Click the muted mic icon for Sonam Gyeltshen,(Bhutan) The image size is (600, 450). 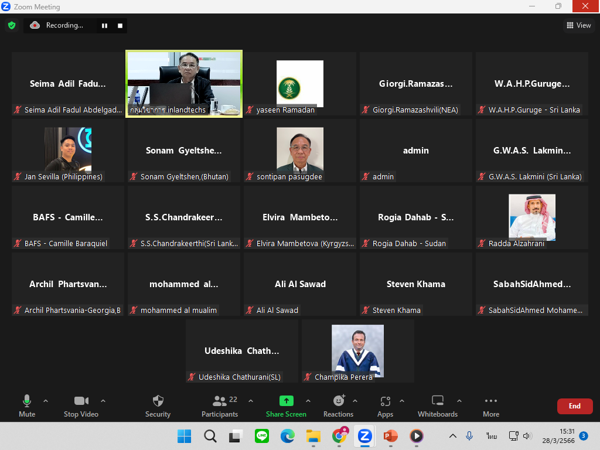point(133,176)
